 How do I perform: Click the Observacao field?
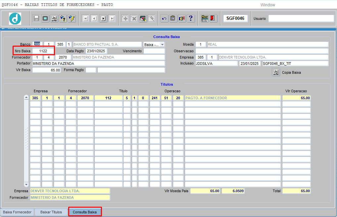pos(262,51)
